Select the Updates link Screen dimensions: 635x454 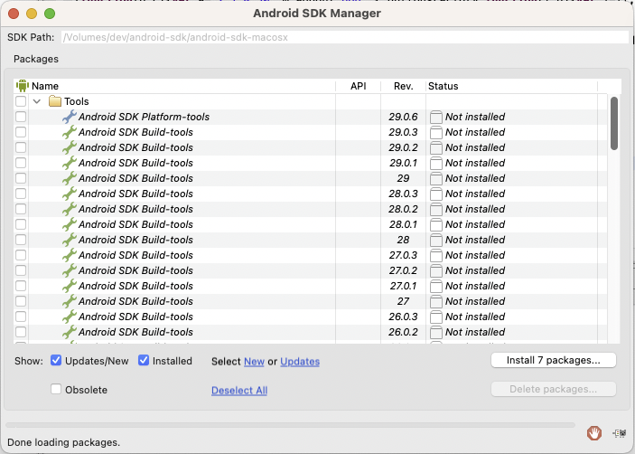(300, 361)
